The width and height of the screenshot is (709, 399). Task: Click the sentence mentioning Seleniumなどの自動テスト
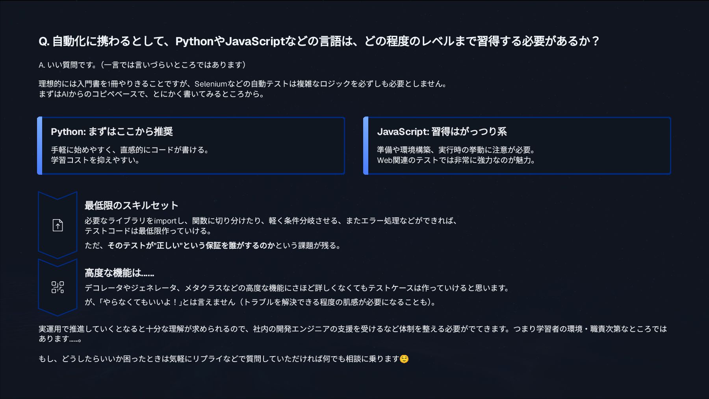243,84
